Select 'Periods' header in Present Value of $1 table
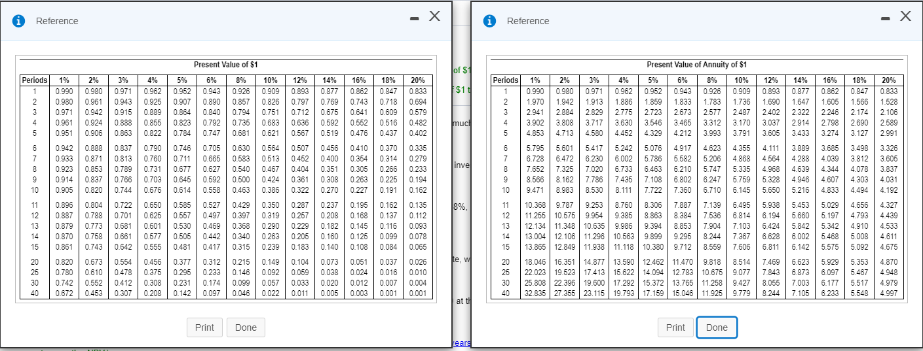This screenshot has height=351, width=923. pyautogui.click(x=35, y=80)
